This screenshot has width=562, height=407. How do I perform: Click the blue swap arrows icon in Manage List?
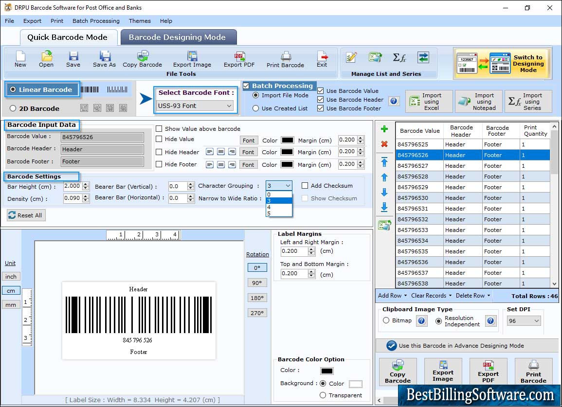tap(423, 57)
